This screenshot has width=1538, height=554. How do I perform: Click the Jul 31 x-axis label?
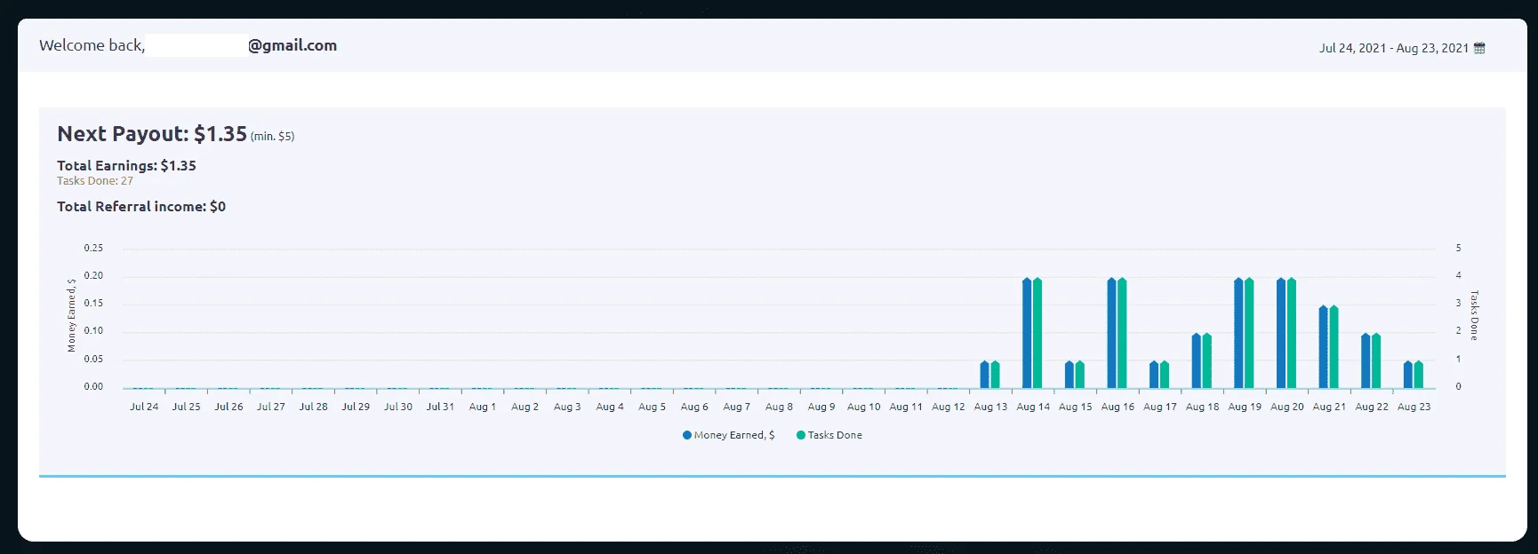440,407
